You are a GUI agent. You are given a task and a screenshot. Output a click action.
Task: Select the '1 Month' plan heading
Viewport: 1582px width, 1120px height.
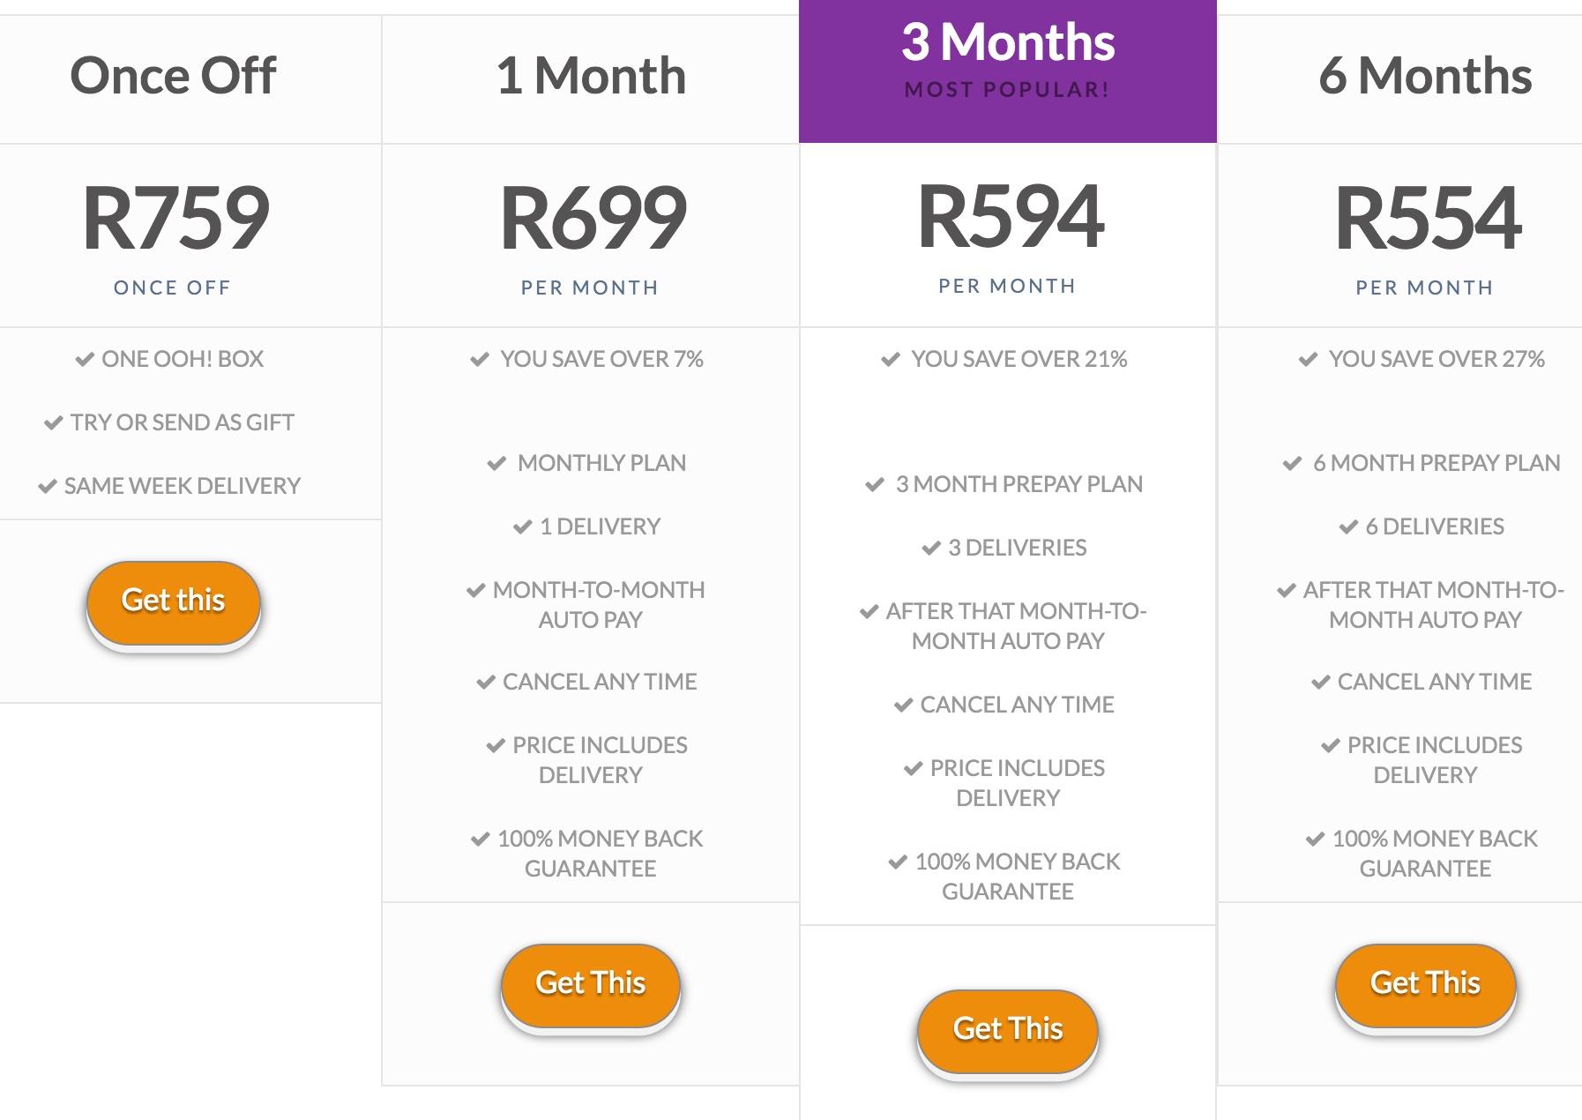pyautogui.click(x=591, y=76)
